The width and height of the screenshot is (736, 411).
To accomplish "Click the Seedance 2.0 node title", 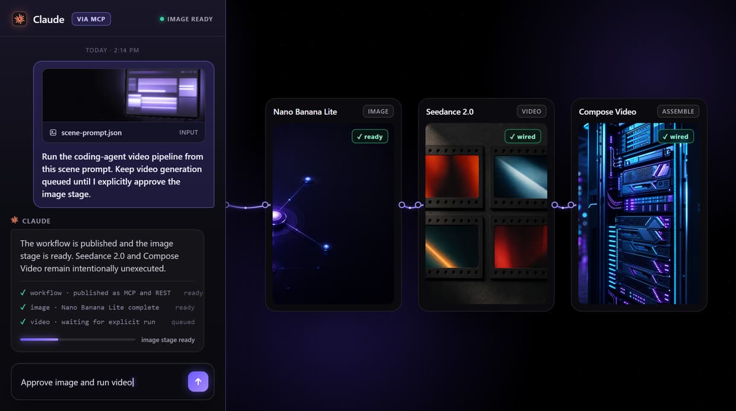I will (x=450, y=111).
